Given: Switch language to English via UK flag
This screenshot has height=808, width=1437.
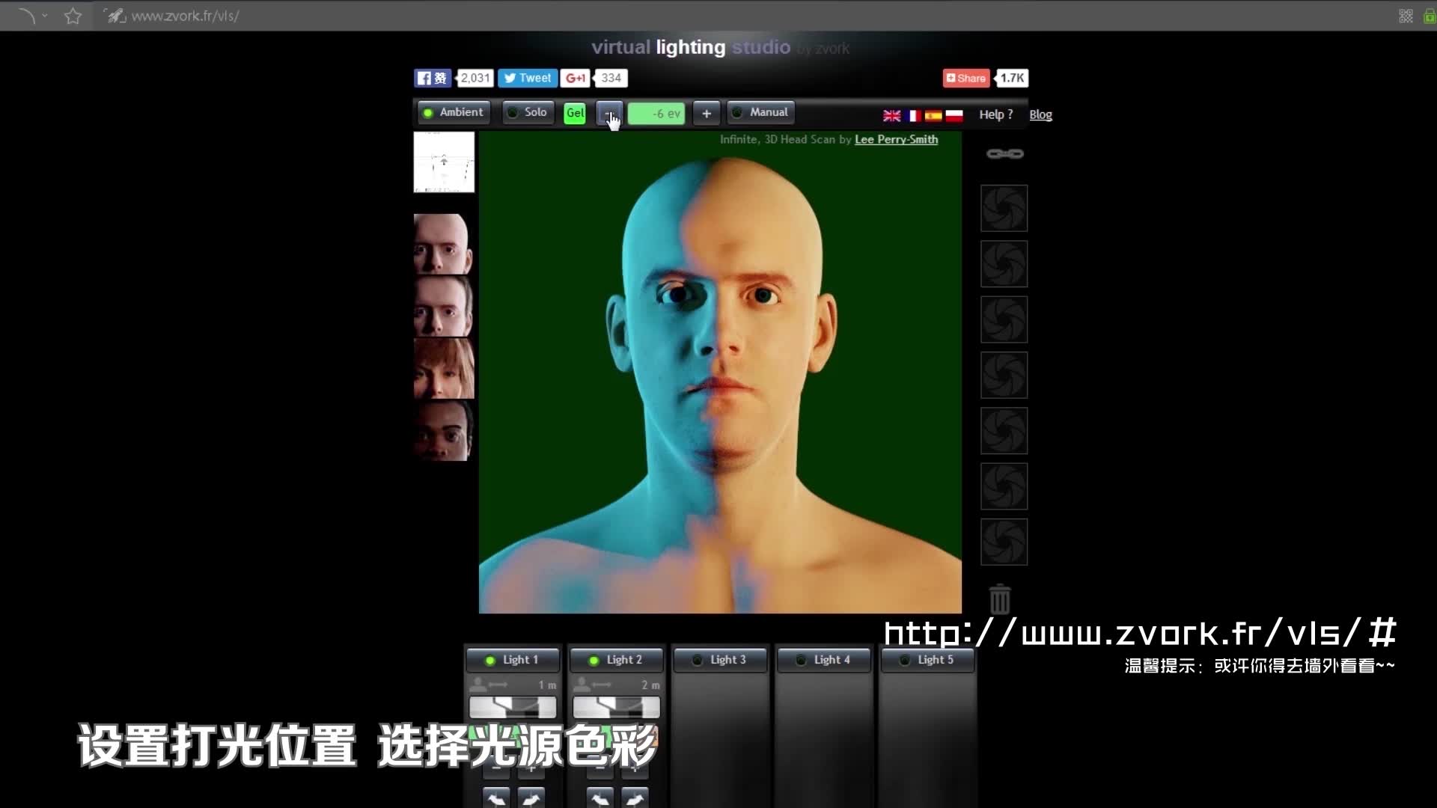Looking at the screenshot, I should pos(891,116).
